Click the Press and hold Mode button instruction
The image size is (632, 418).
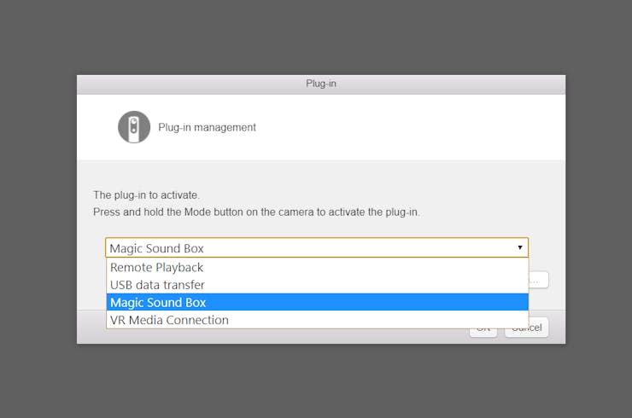click(256, 211)
